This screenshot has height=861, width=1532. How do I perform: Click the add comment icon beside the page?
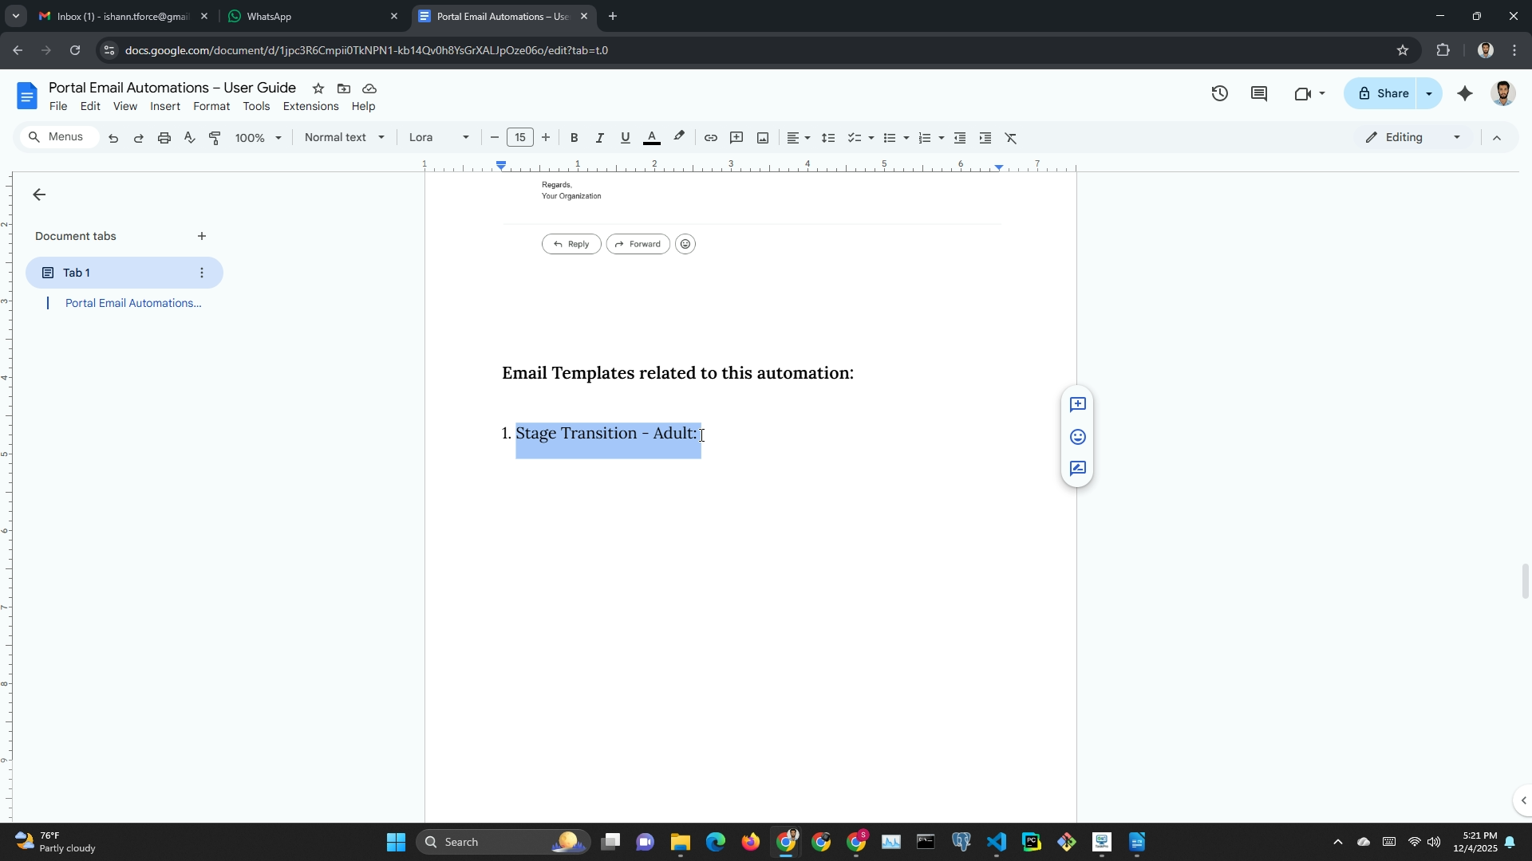1077,405
